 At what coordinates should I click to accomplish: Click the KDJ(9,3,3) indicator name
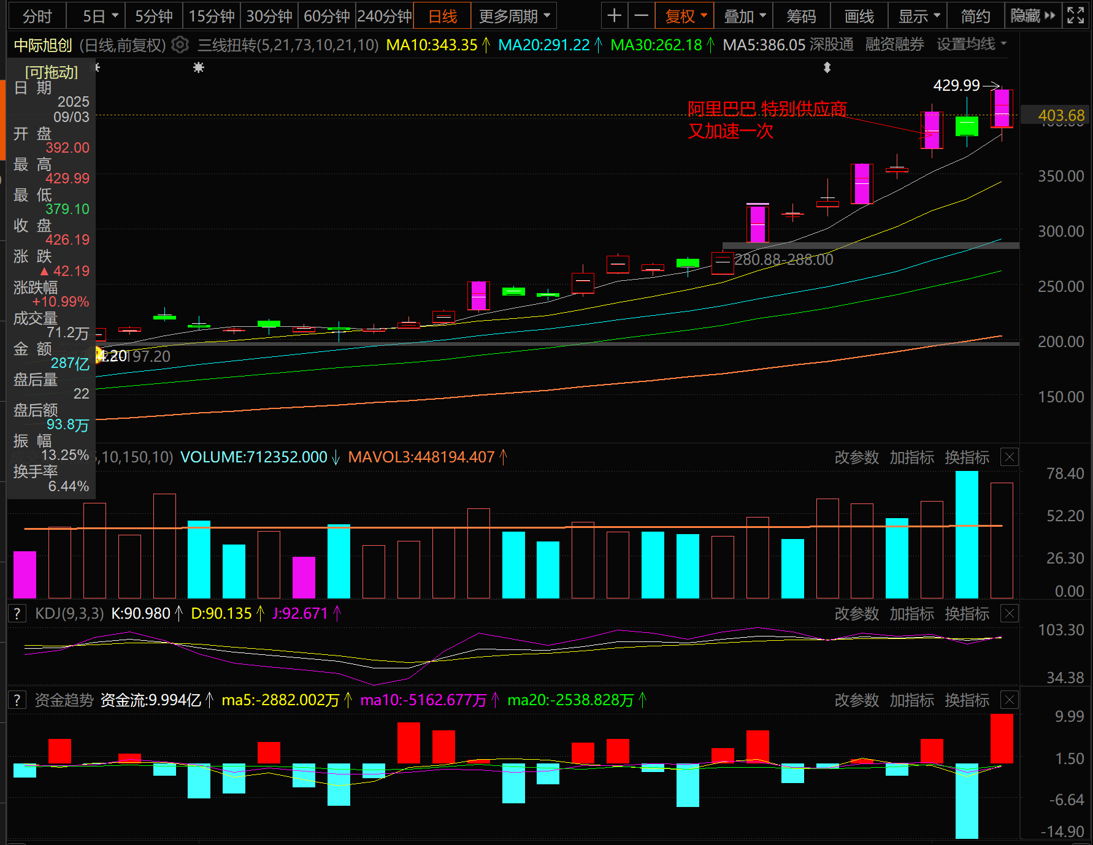pyautogui.click(x=69, y=613)
